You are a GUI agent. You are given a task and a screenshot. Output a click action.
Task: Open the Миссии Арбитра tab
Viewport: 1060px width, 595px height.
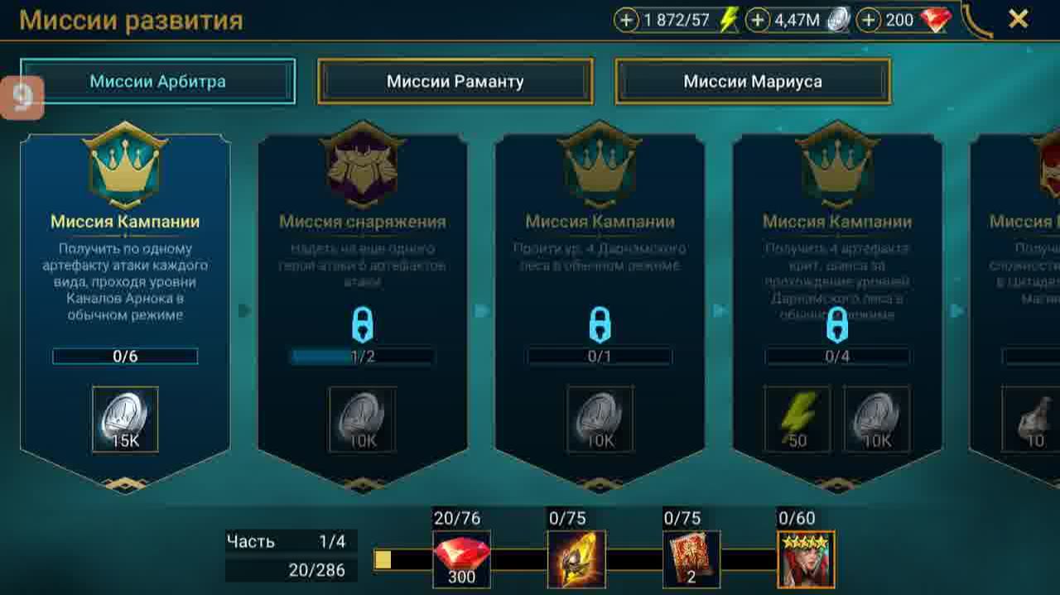point(157,81)
